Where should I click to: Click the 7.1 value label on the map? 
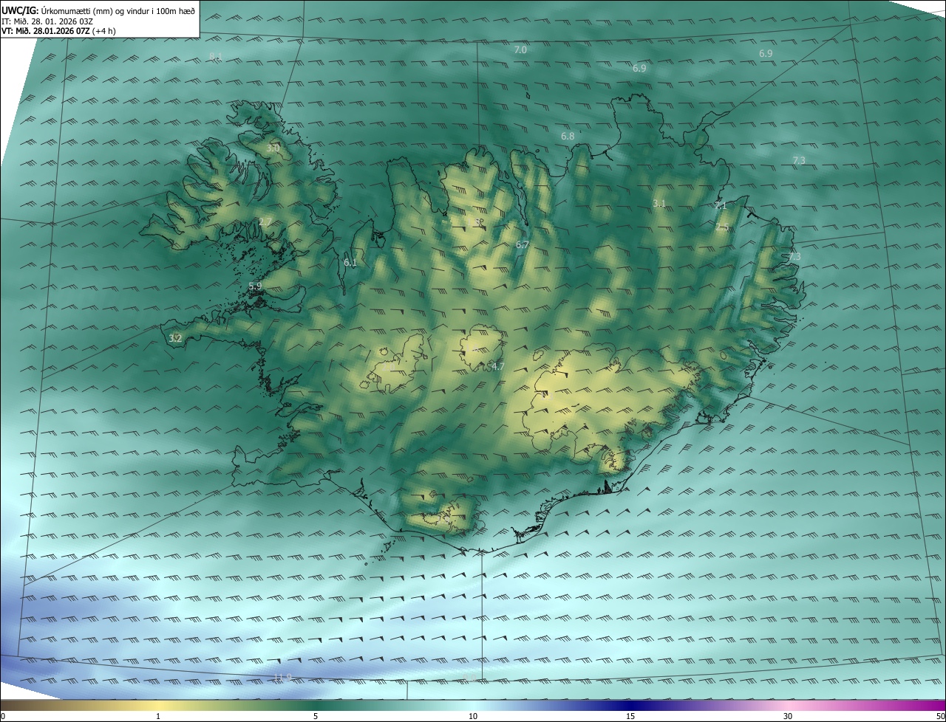(720, 205)
